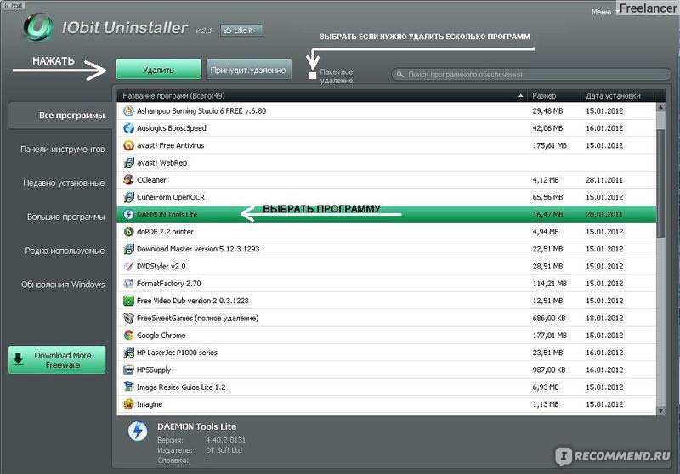Viewport: 680px width, 474px height.
Task: Click the DAEMON Tools Lite row icon
Action: (129, 214)
